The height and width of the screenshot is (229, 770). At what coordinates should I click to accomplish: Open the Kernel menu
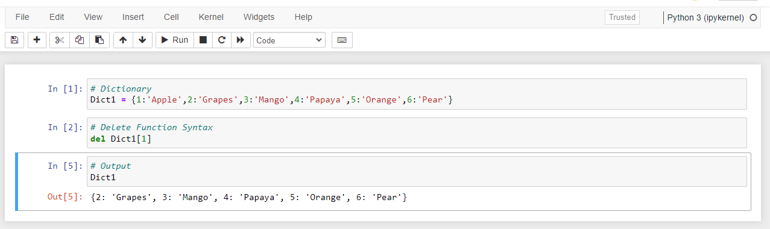click(211, 17)
